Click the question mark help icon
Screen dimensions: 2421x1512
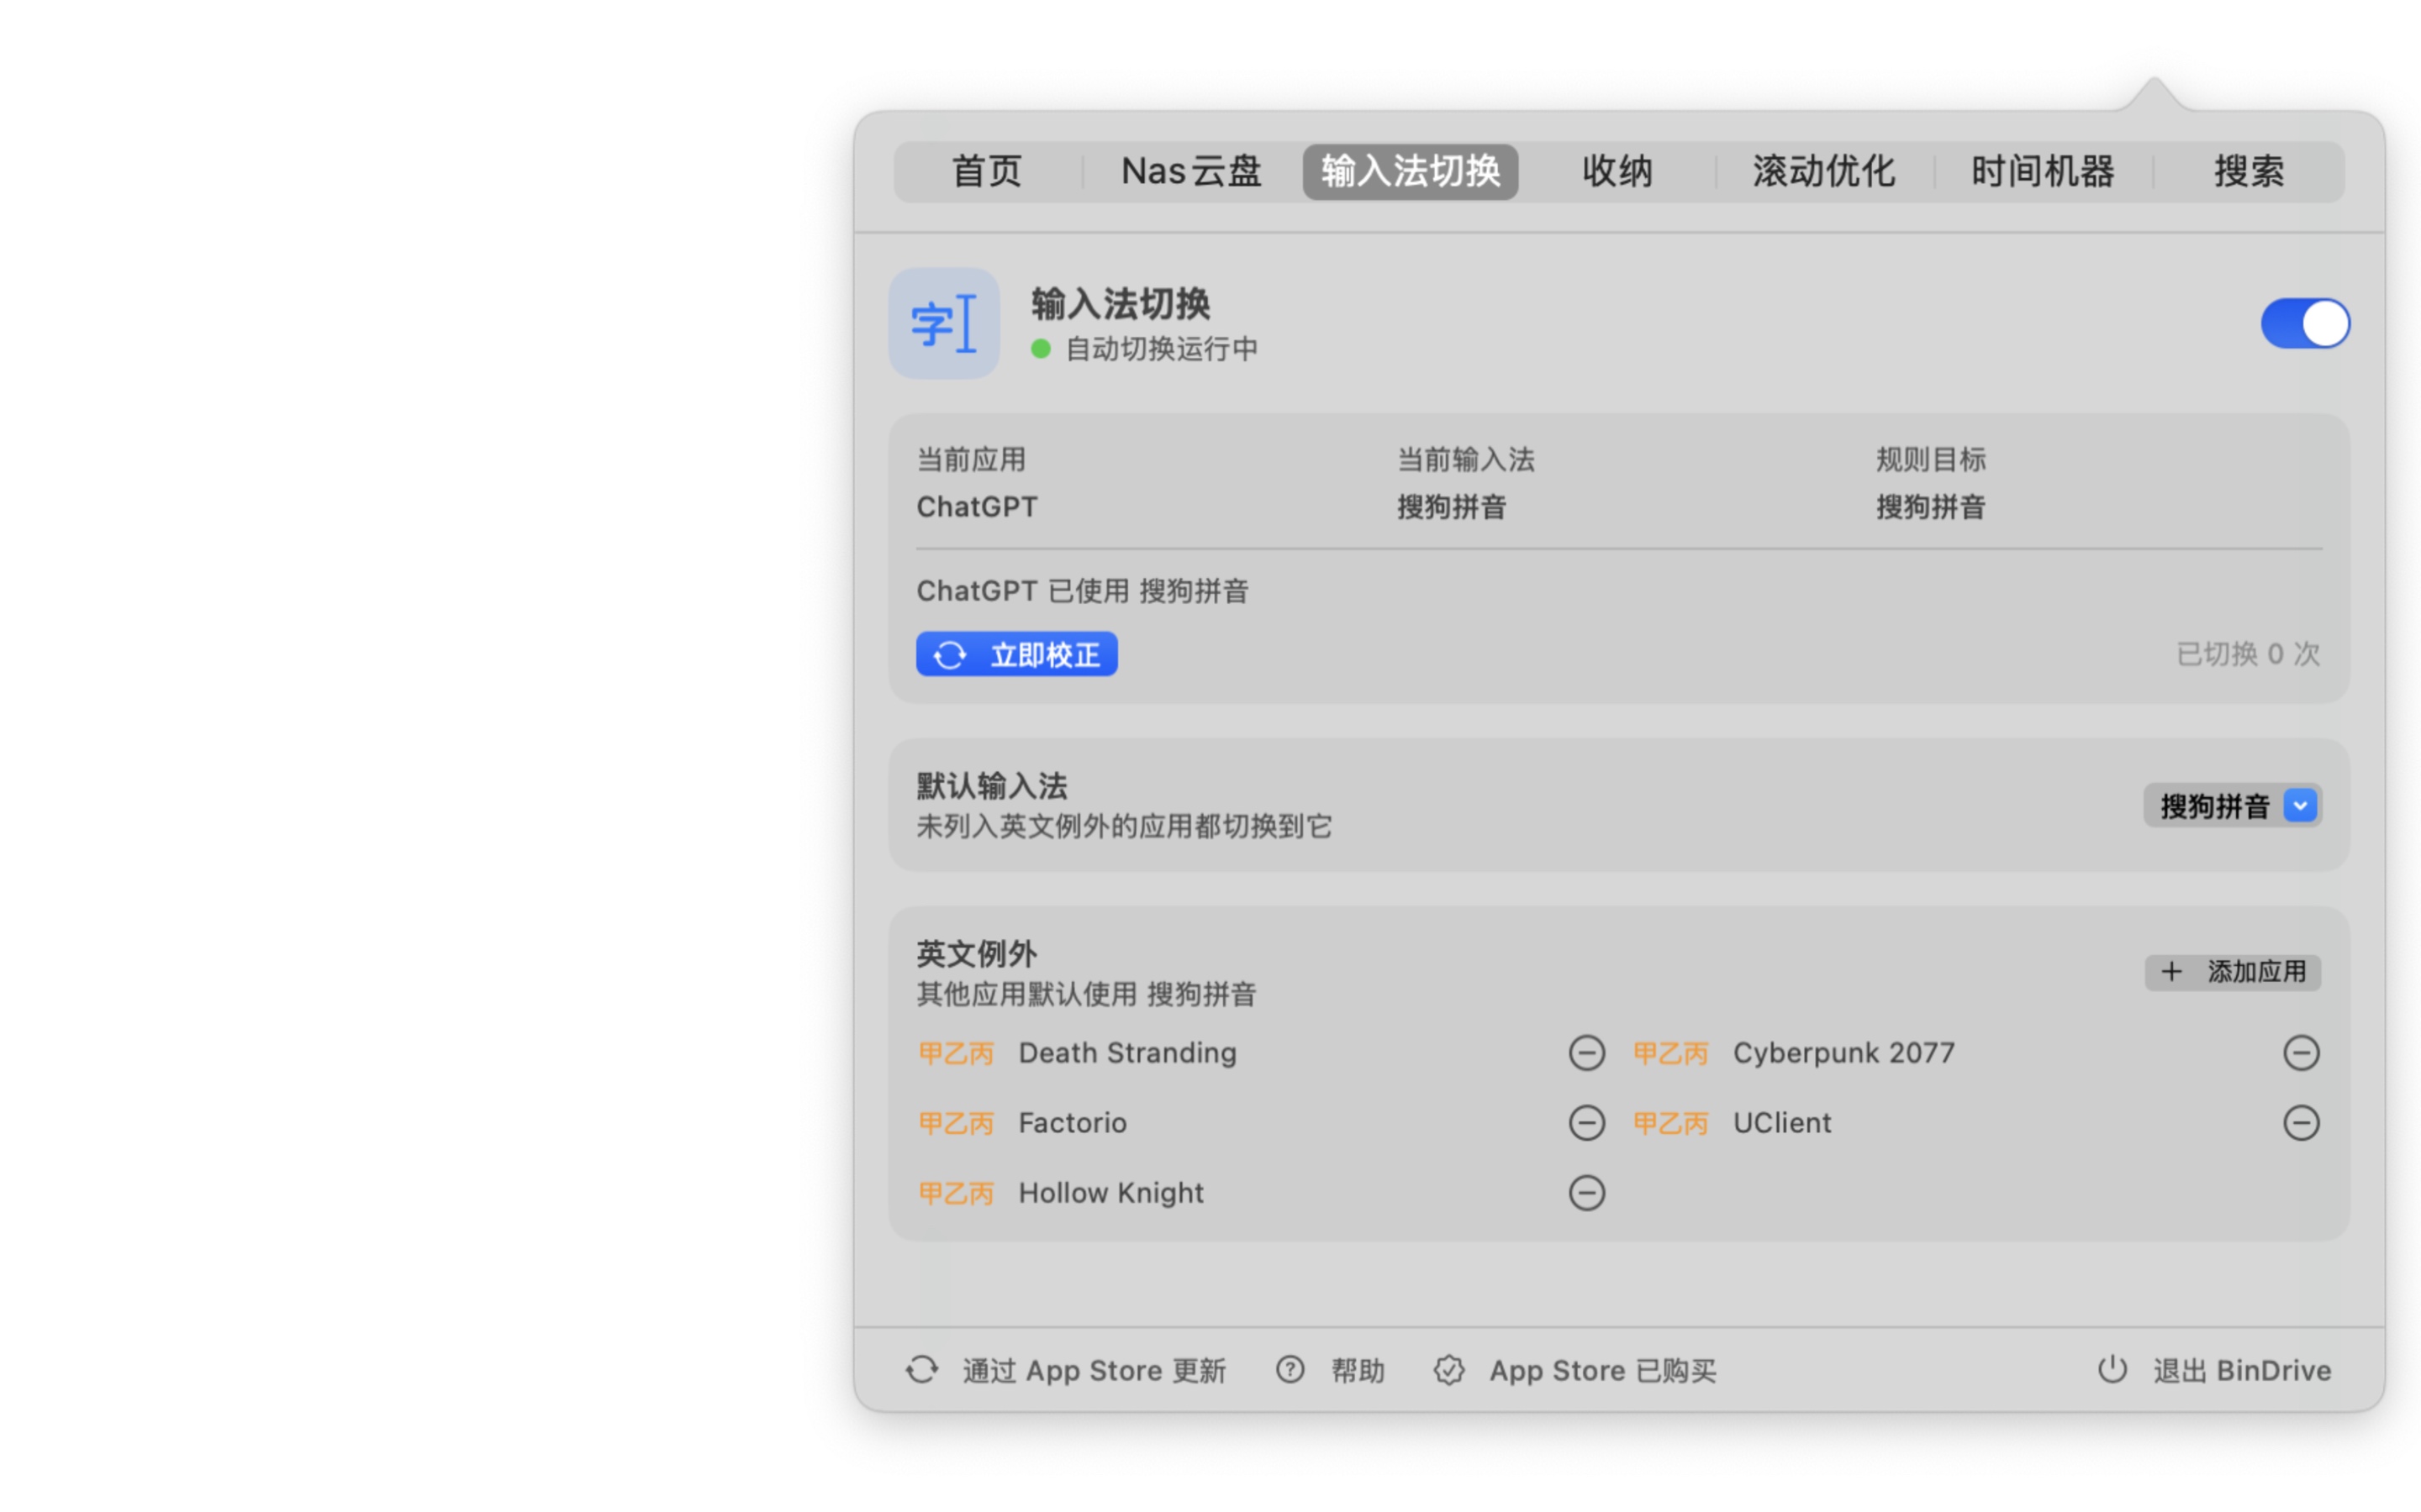tap(1290, 1370)
